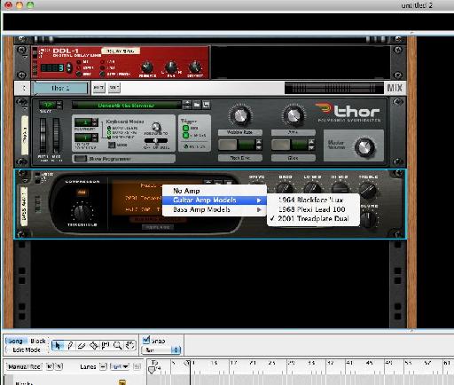
Task: Toggle the Snap checkbox
Action: pyautogui.click(x=146, y=340)
